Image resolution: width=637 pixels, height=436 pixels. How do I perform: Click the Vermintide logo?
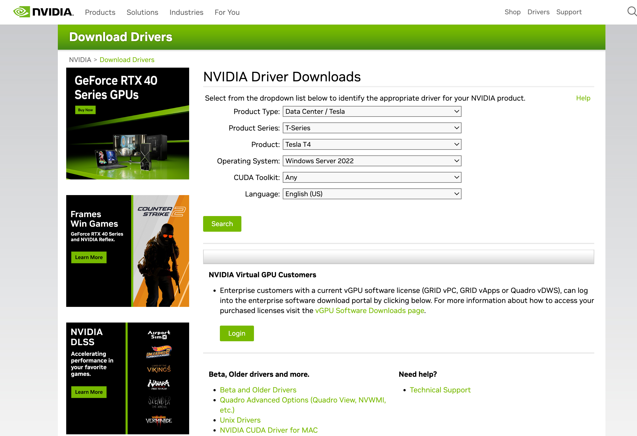pyautogui.click(x=159, y=420)
